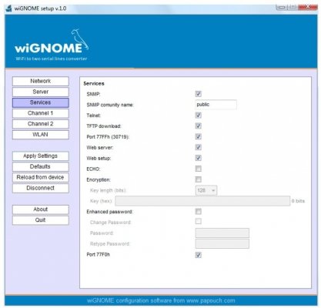Click the '0 bits' key length indicator

[298, 201]
